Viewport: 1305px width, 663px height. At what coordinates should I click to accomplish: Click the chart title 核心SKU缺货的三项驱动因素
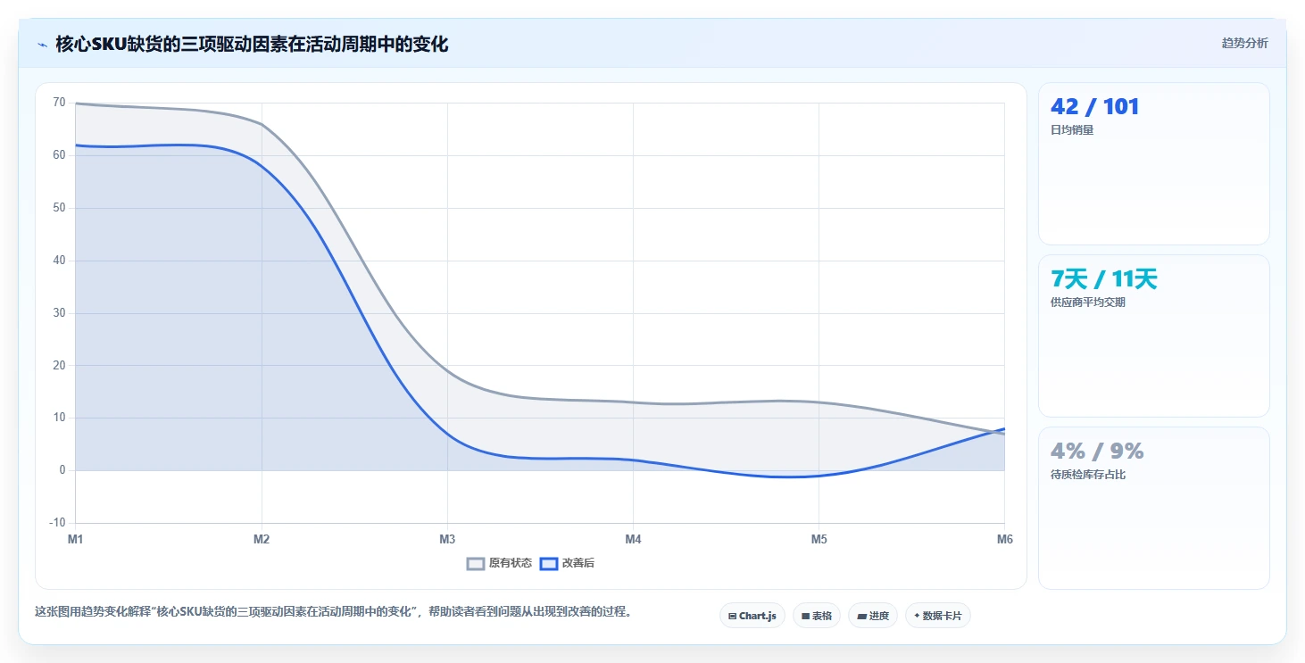[x=252, y=44]
